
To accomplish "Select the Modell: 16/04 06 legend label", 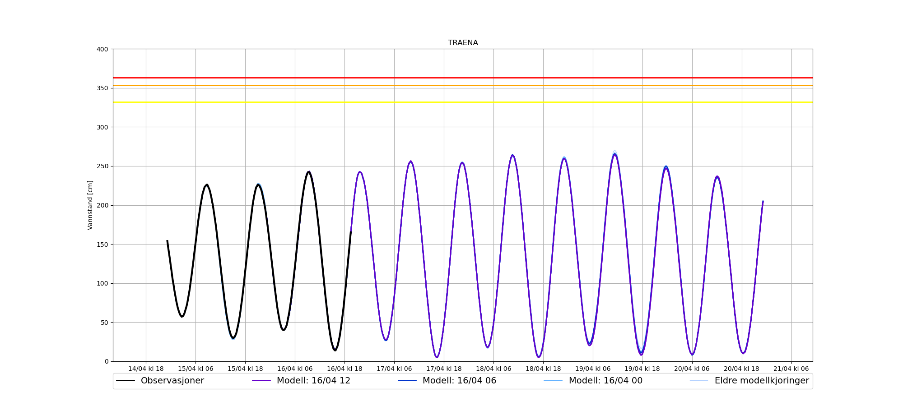I will [x=459, y=381].
